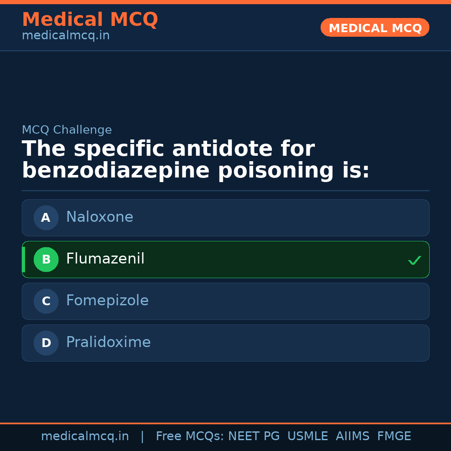Viewport: 451px width, 451px height.
Task: Open the medicalmcq.in link below the title
Action: pyautogui.click(x=66, y=35)
